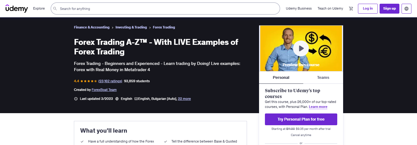417x145 pixels.
Task: View the 23,162 ratings link
Action: pyautogui.click(x=110, y=81)
